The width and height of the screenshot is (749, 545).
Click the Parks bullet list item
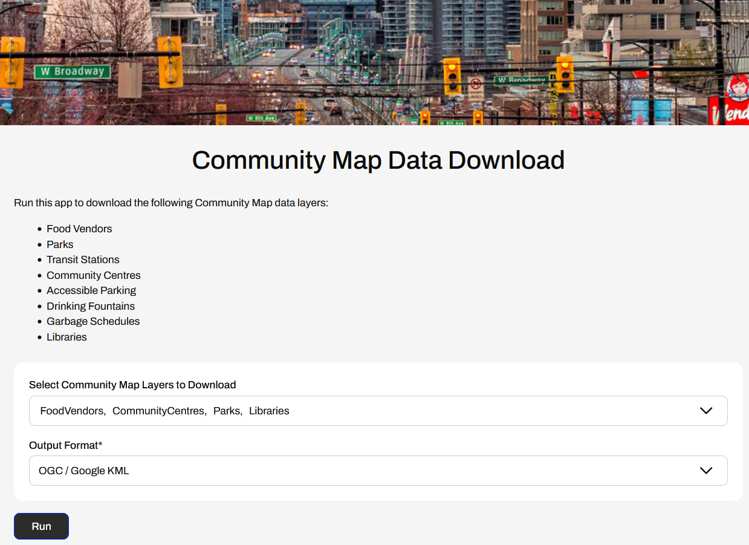60,244
